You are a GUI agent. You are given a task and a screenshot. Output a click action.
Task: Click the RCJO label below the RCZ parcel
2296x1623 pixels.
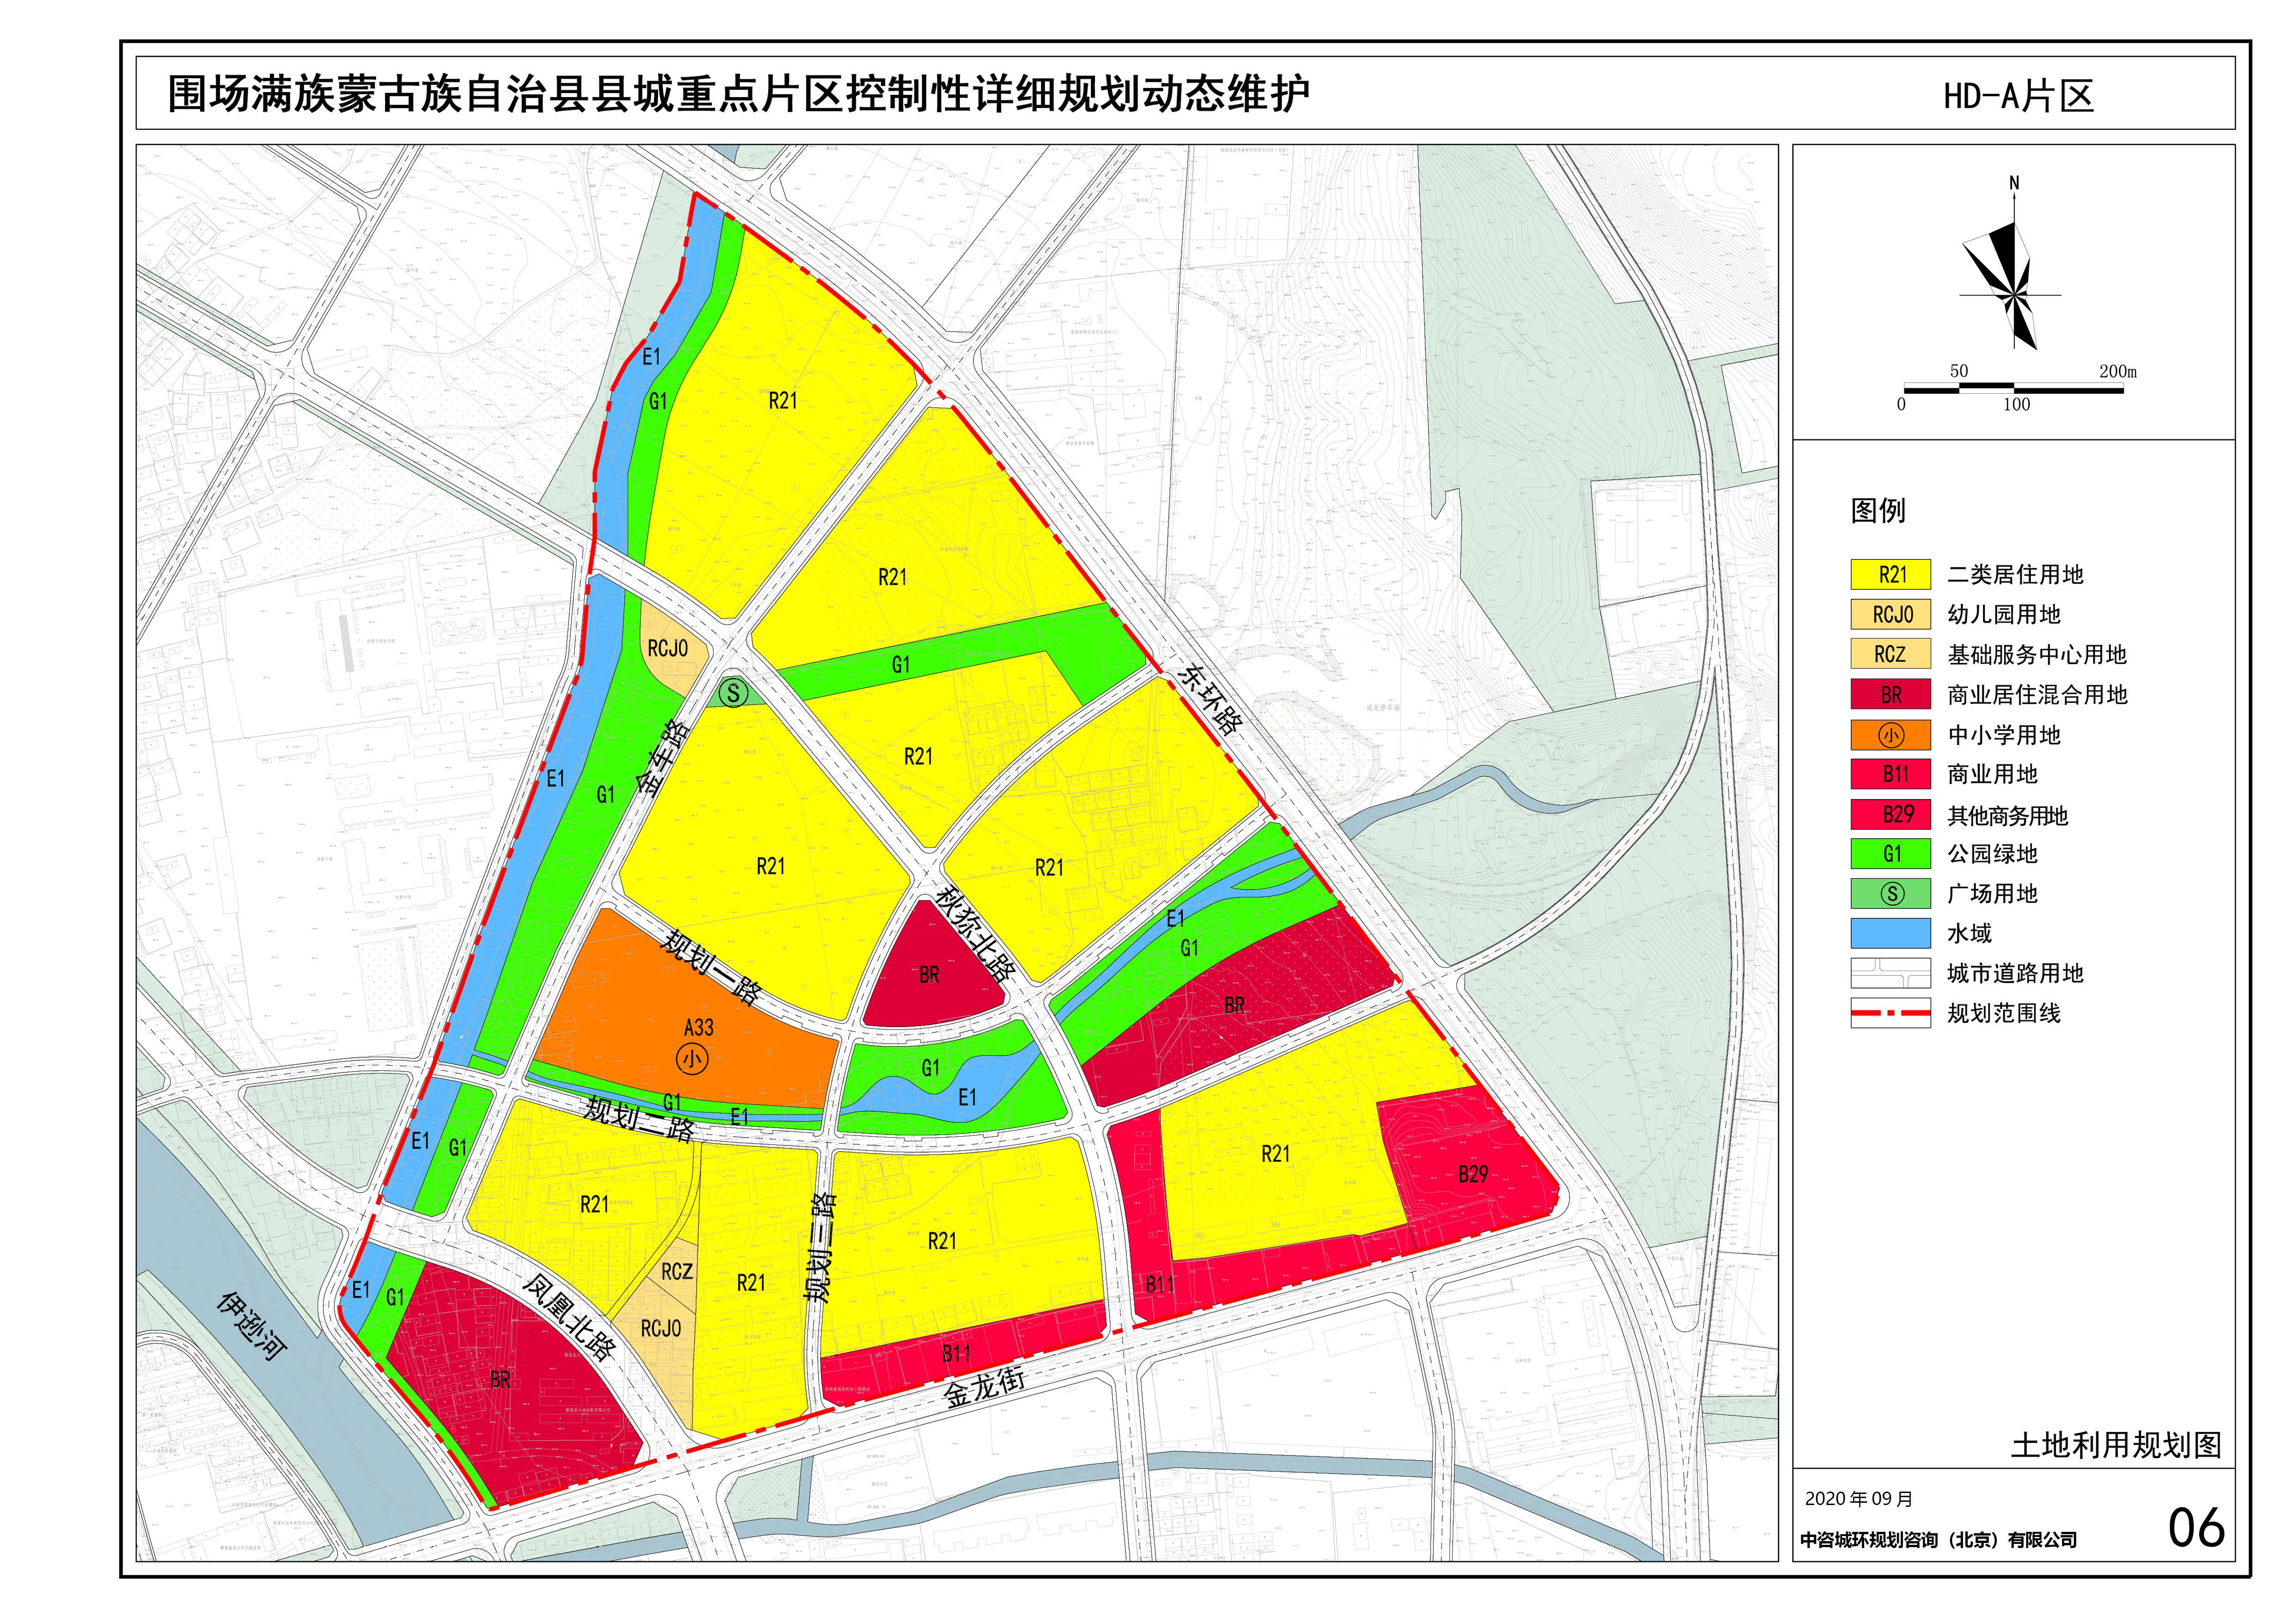pos(661,1328)
